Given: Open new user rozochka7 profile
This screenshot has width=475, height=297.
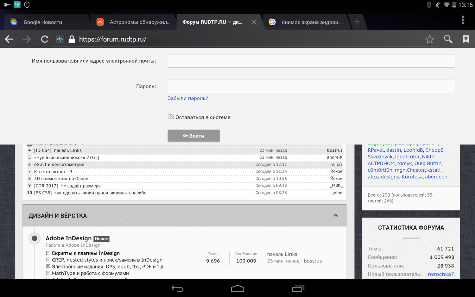Looking at the screenshot, I should (x=441, y=274).
